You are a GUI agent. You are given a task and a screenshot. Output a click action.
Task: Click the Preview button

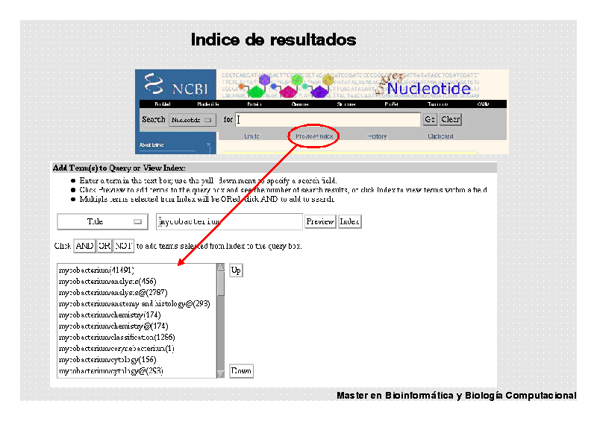pos(320,221)
